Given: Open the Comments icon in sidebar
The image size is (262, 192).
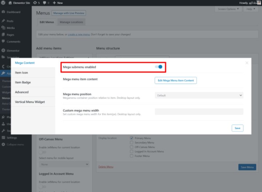Looking at the screenshot, I should click(3, 41).
